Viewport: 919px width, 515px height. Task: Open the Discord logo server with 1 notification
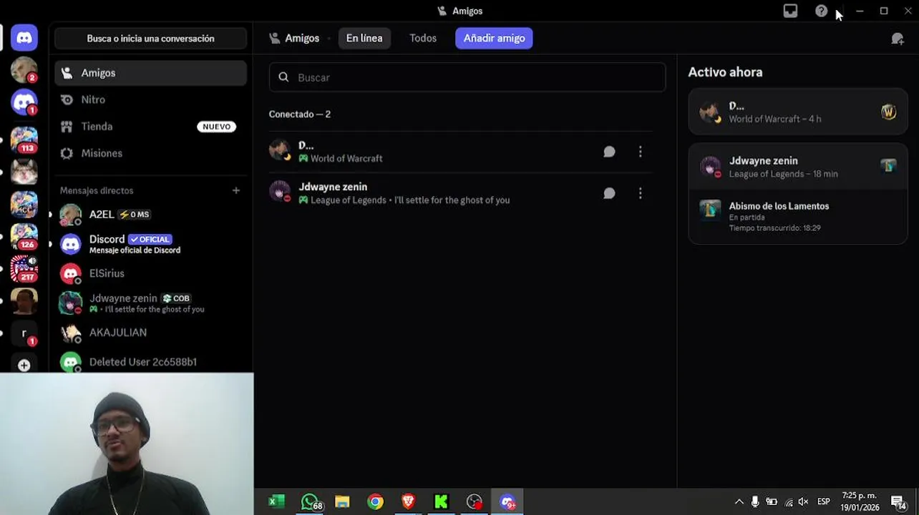click(24, 102)
